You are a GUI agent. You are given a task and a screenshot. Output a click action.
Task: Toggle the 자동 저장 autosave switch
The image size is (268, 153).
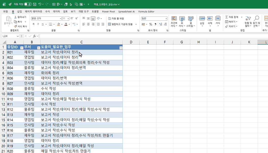pos(28,4)
